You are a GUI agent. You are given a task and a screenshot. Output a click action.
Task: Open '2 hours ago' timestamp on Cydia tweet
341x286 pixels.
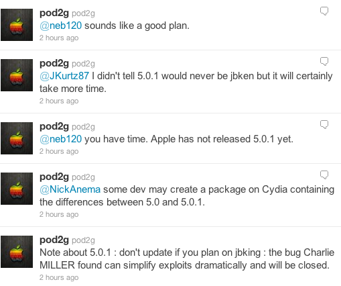[x=59, y=214]
